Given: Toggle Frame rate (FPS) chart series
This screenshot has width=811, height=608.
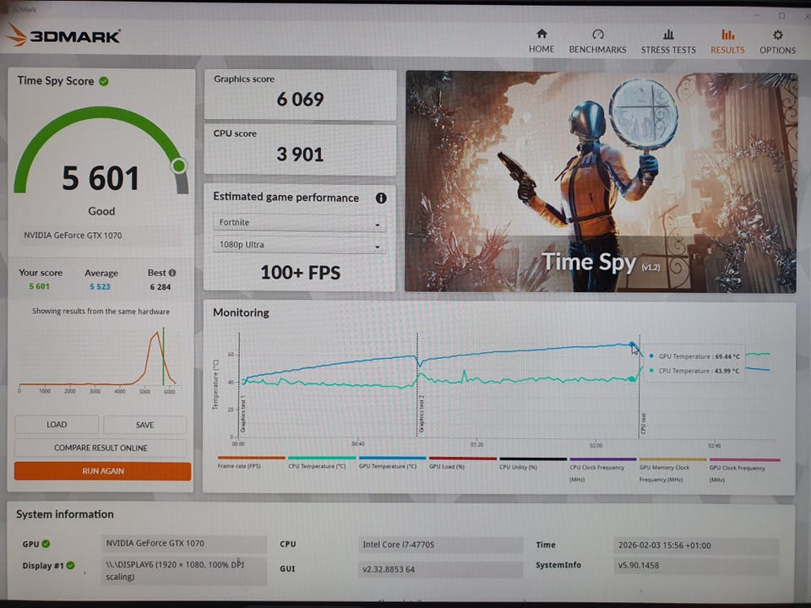Looking at the screenshot, I should click(251, 462).
